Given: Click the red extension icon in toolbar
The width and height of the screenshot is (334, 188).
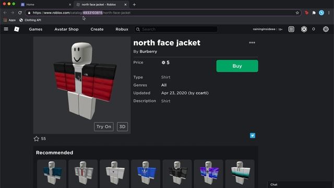Looking at the screenshot, I should click(x=306, y=13).
